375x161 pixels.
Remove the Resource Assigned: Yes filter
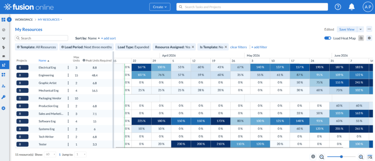pyautogui.click(x=193, y=47)
